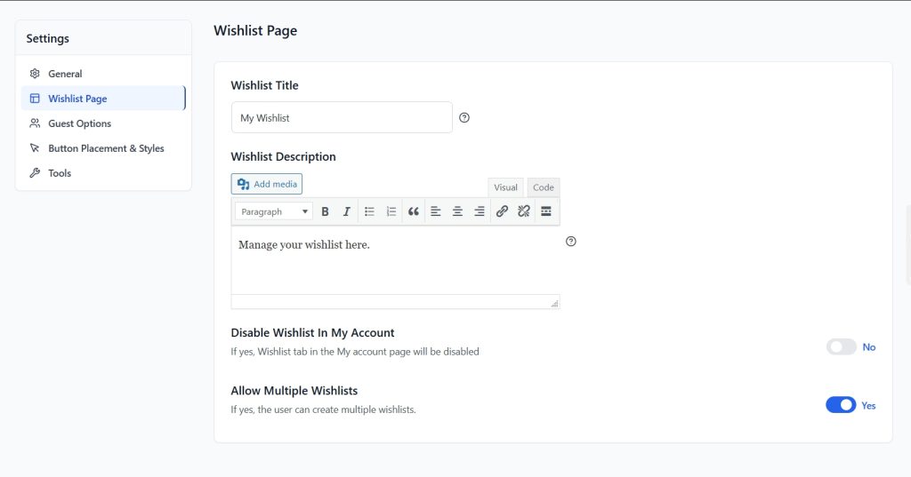Insert a numbered list
Viewport: 911px width, 477px height.
tap(391, 211)
